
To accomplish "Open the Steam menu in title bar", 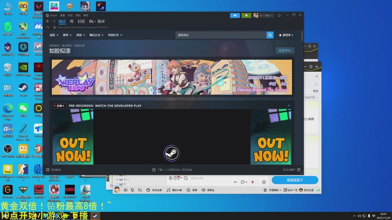I will 52,16.
